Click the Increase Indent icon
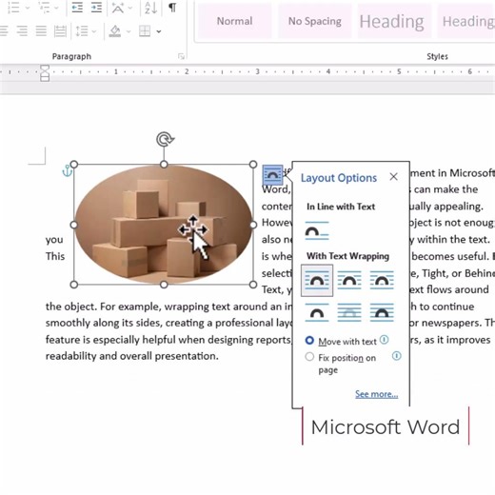The image size is (495, 495). (x=96, y=7)
